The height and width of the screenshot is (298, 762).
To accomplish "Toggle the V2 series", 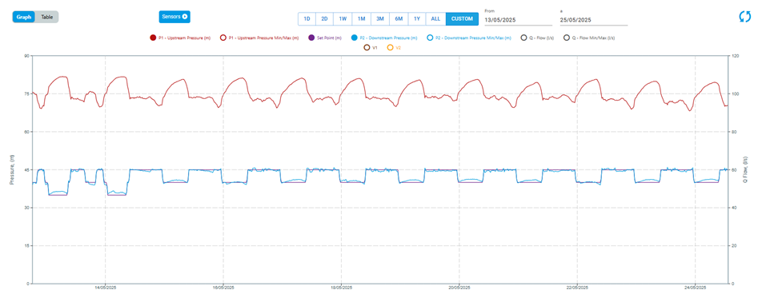I will (394, 48).
